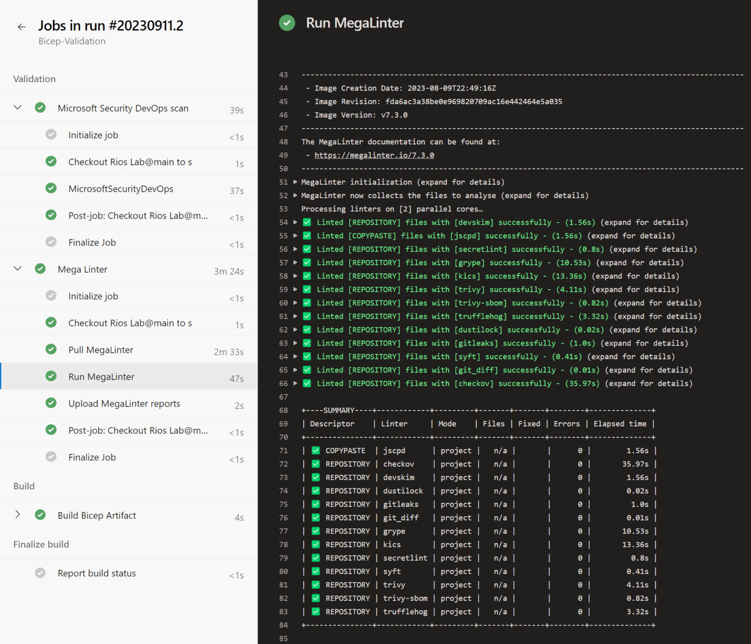Image resolution: width=751 pixels, height=644 pixels.
Task: Select the Upload MegaLinter reports step
Action: click(x=124, y=403)
